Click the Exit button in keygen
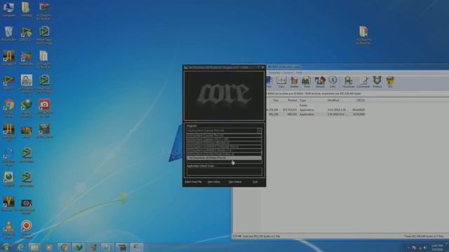The image size is (449, 252). pyautogui.click(x=255, y=182)
